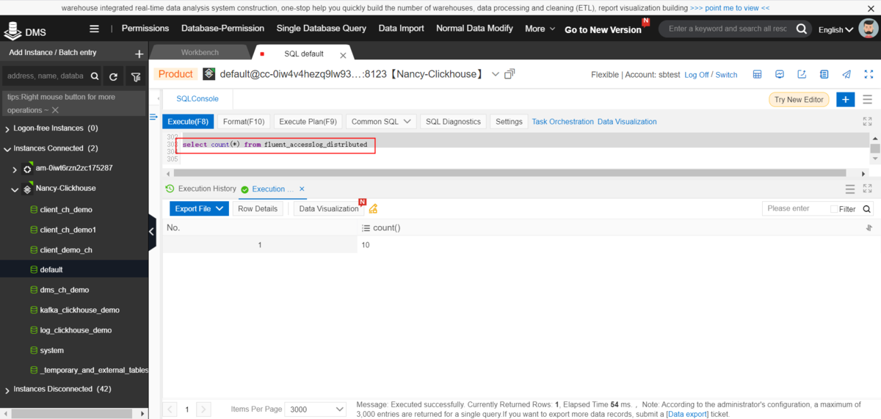Open the Common SQL dropdown

[380, 122]
